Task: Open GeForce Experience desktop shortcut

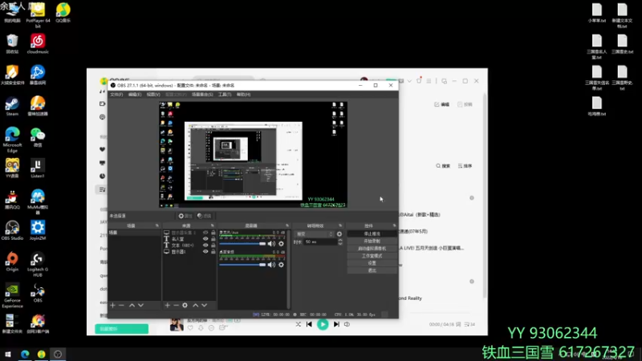Action: click(12, 295)
